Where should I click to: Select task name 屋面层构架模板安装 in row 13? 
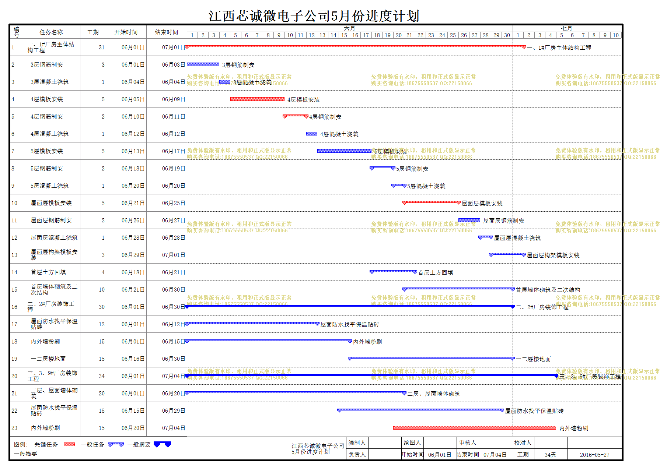coord(54,255)
